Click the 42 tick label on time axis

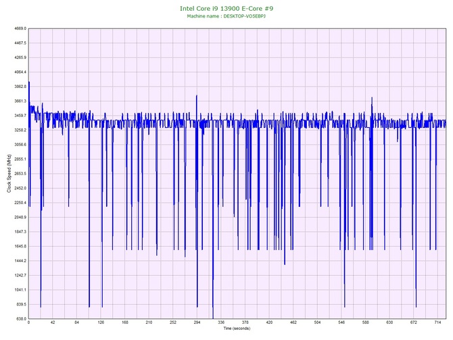53,322
